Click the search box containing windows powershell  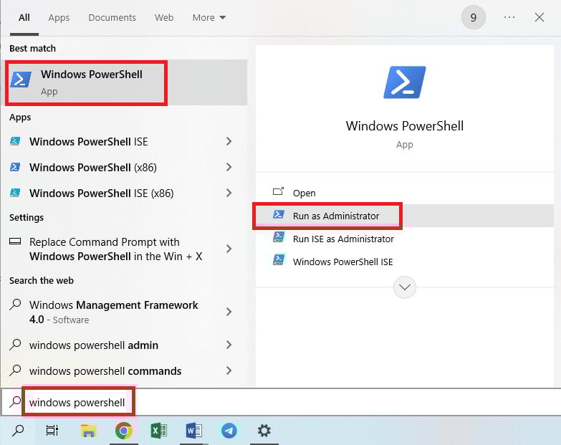(x=281, y=402)
